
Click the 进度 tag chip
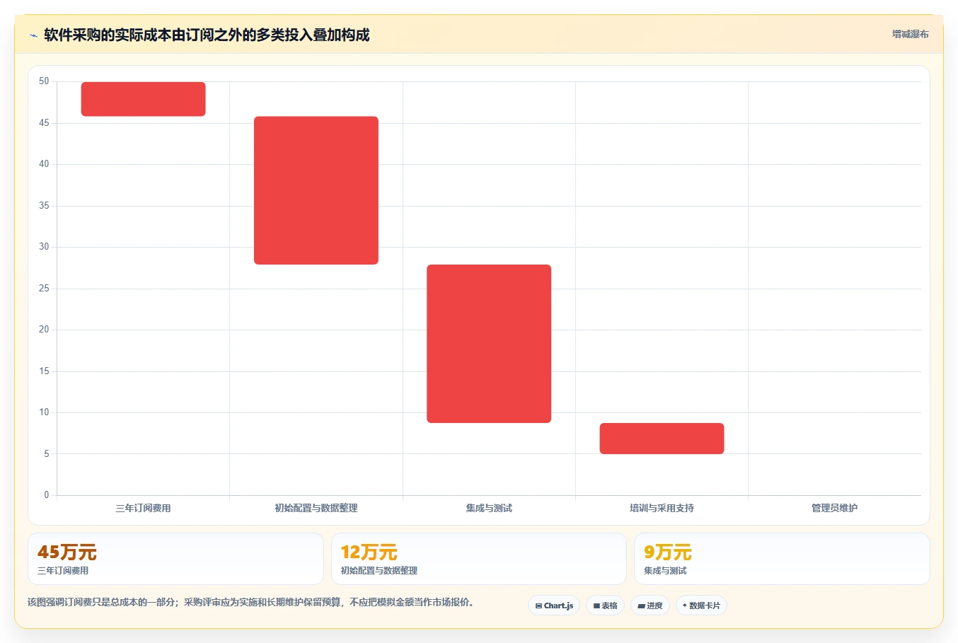[x=650, y=606]
